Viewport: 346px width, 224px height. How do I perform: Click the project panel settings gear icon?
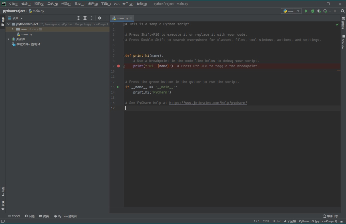click(x=99, y=18)
